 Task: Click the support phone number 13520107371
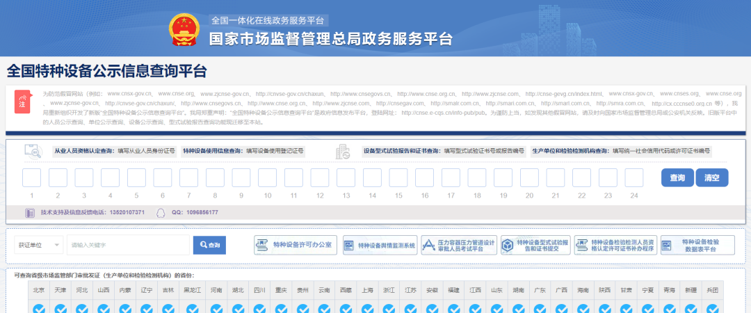pyautogui.click(x=127, y=212)
